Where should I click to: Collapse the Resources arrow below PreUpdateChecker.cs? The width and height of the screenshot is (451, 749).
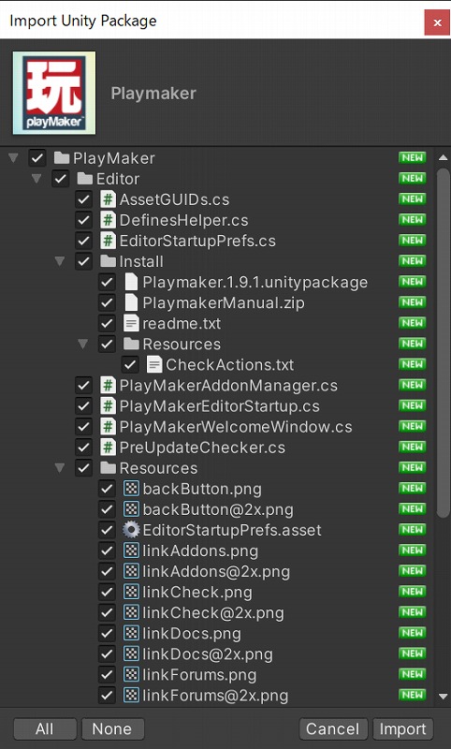[60, 468]
